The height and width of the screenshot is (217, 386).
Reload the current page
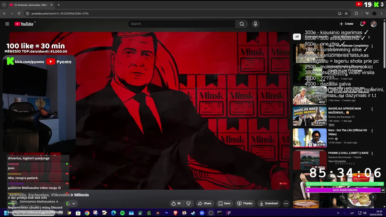[x=19, y=14]
